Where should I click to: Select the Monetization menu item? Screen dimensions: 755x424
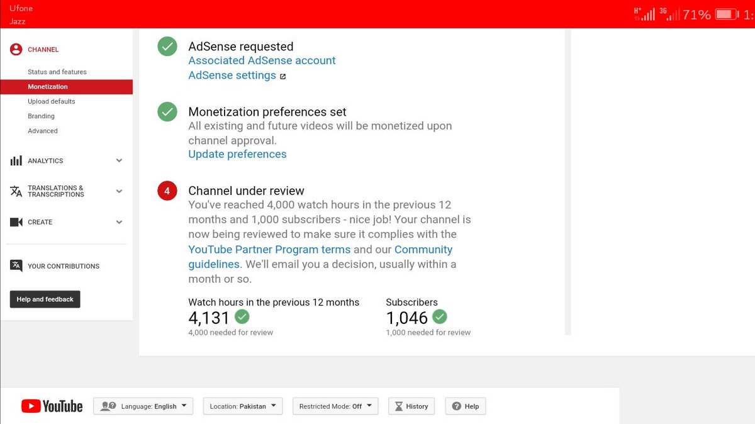coord(66,87)
